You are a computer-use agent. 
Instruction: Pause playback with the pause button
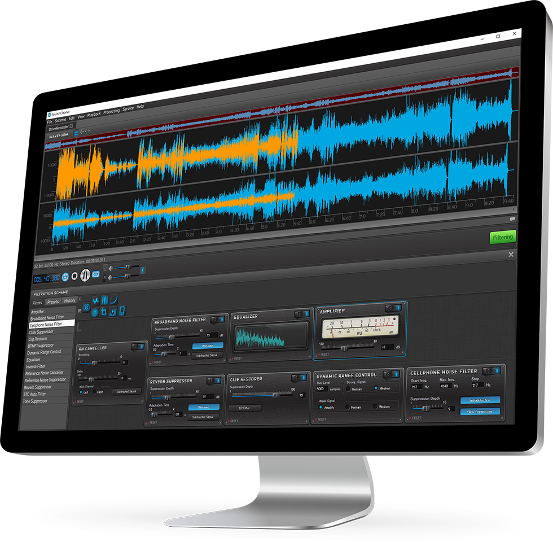pyautogui.click(x=85, y=274)
